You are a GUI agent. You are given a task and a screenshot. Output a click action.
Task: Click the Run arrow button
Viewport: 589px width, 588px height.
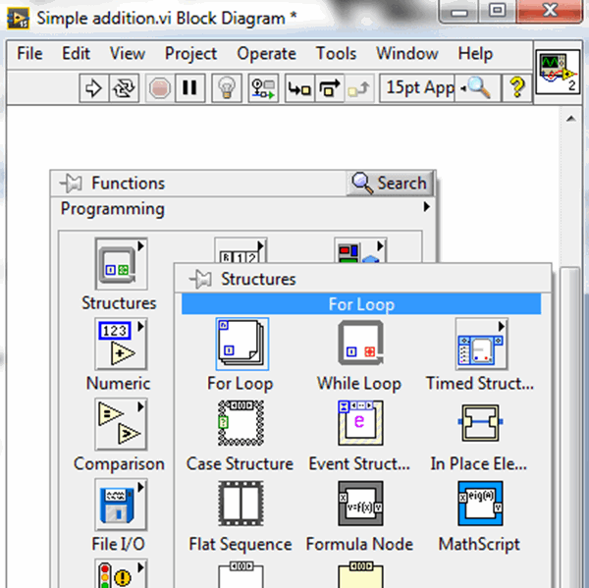pyautogui.click(x=93, y=88)
